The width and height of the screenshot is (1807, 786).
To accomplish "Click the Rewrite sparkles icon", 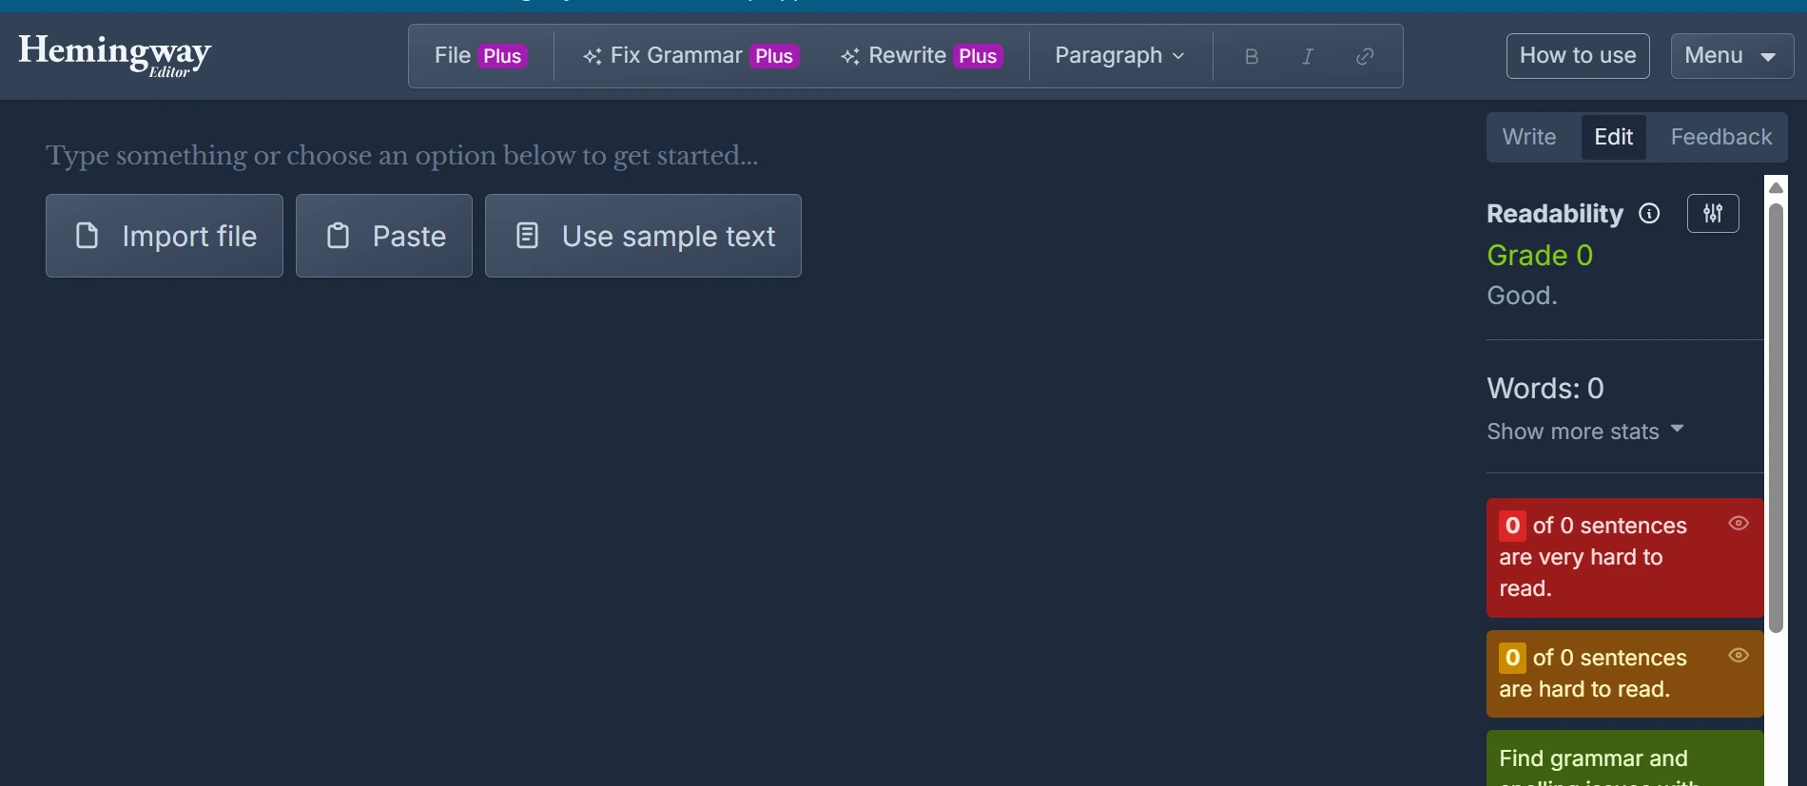I will tap(849, 56).
